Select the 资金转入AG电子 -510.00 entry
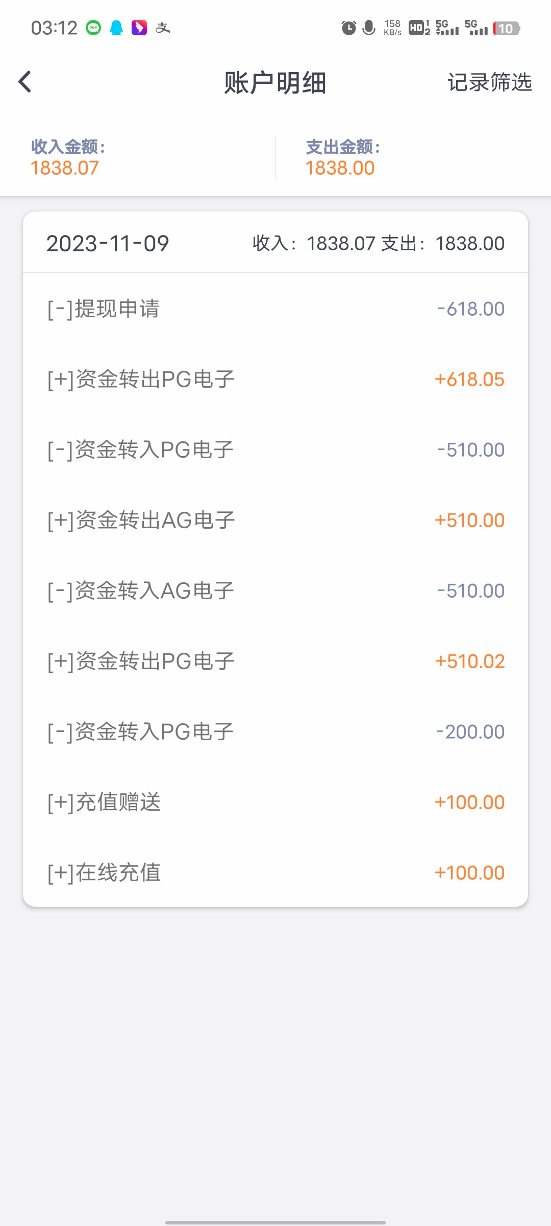Screen dimensions: 551x1226 point(275,591)
